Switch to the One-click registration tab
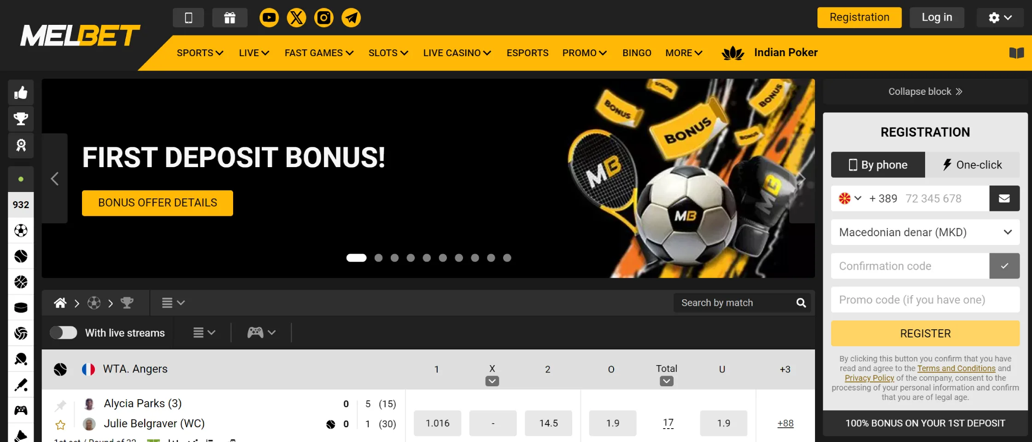The image size is (1032, 442). (972, 165)
